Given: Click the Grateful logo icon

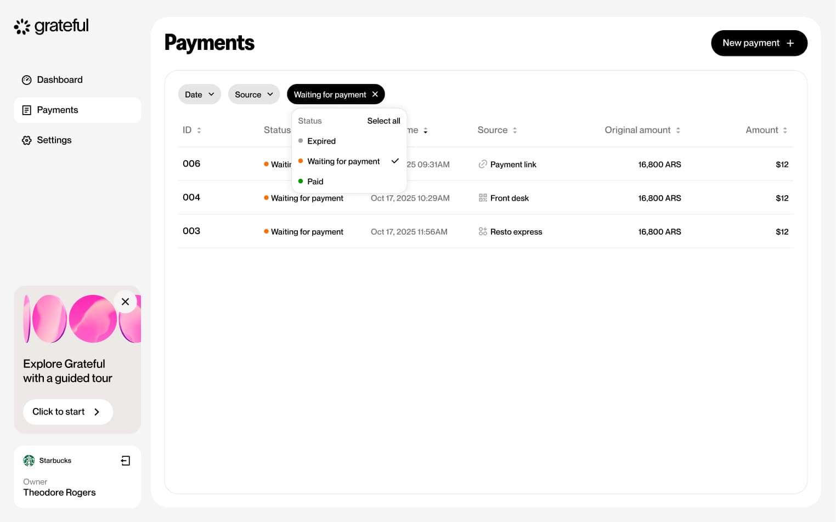Looking at the screenshot, I should [22, 26].
